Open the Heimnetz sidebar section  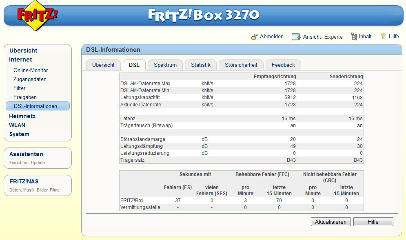pyautogui.click(x=22, y=116)
